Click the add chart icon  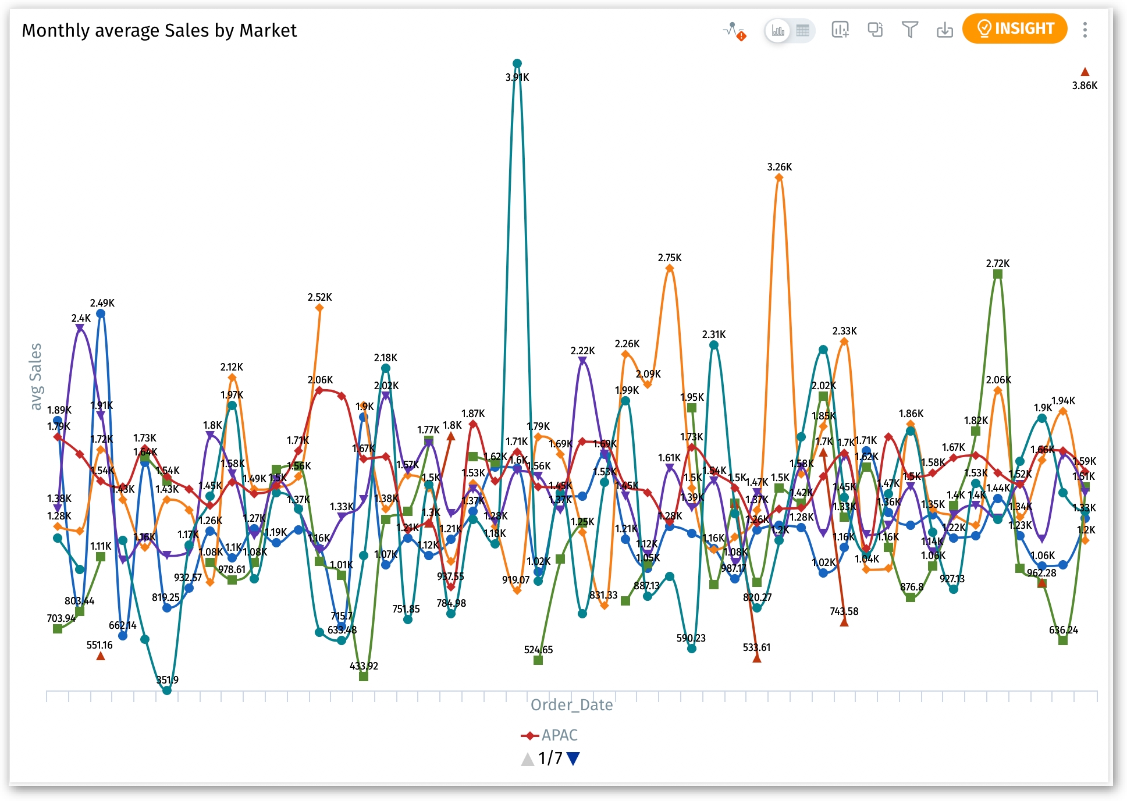(x=840, y=30)
